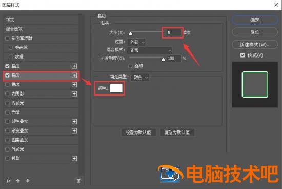Move effect down with the down arrow icon
This screenshot has height=189, width=282.
[27, 181]
